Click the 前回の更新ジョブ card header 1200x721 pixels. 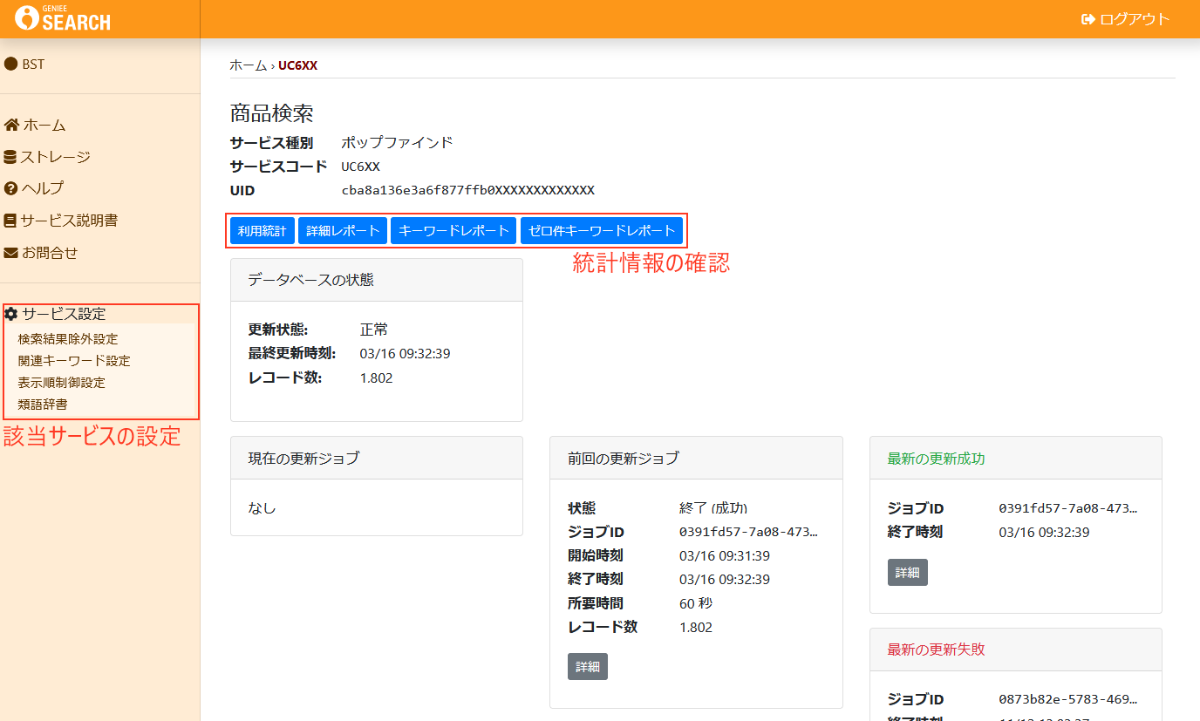(x=696, y=458)
